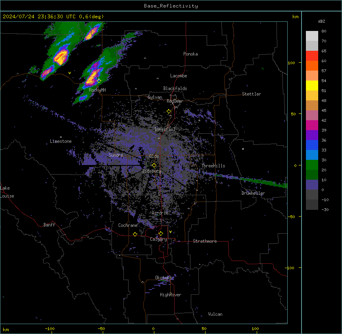Viewport: 342px width, 334px height.
Task: Click the asterisk marker above Limestone
Action: pos(61,137)
